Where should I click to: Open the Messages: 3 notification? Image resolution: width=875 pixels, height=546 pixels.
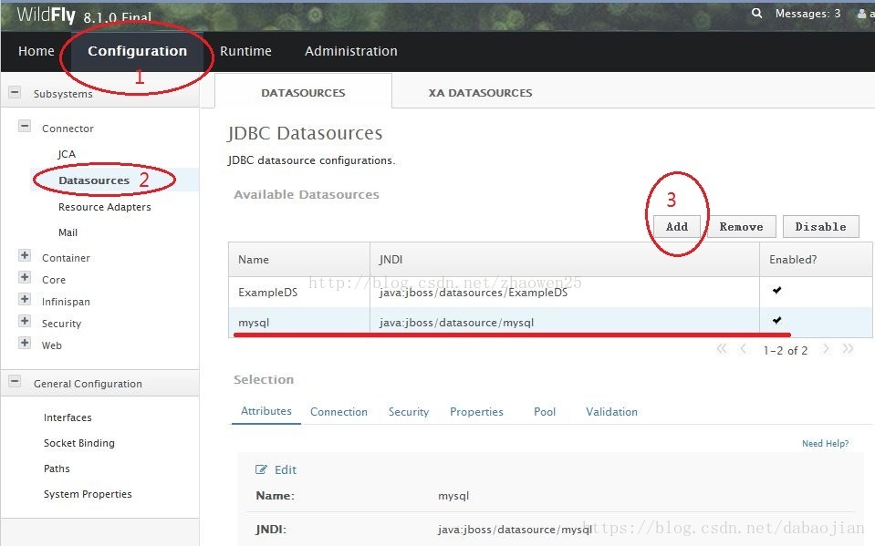[x=807, y=14]
